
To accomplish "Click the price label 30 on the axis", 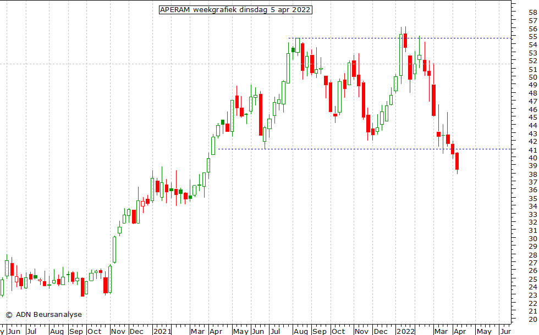I will [533, 238].
